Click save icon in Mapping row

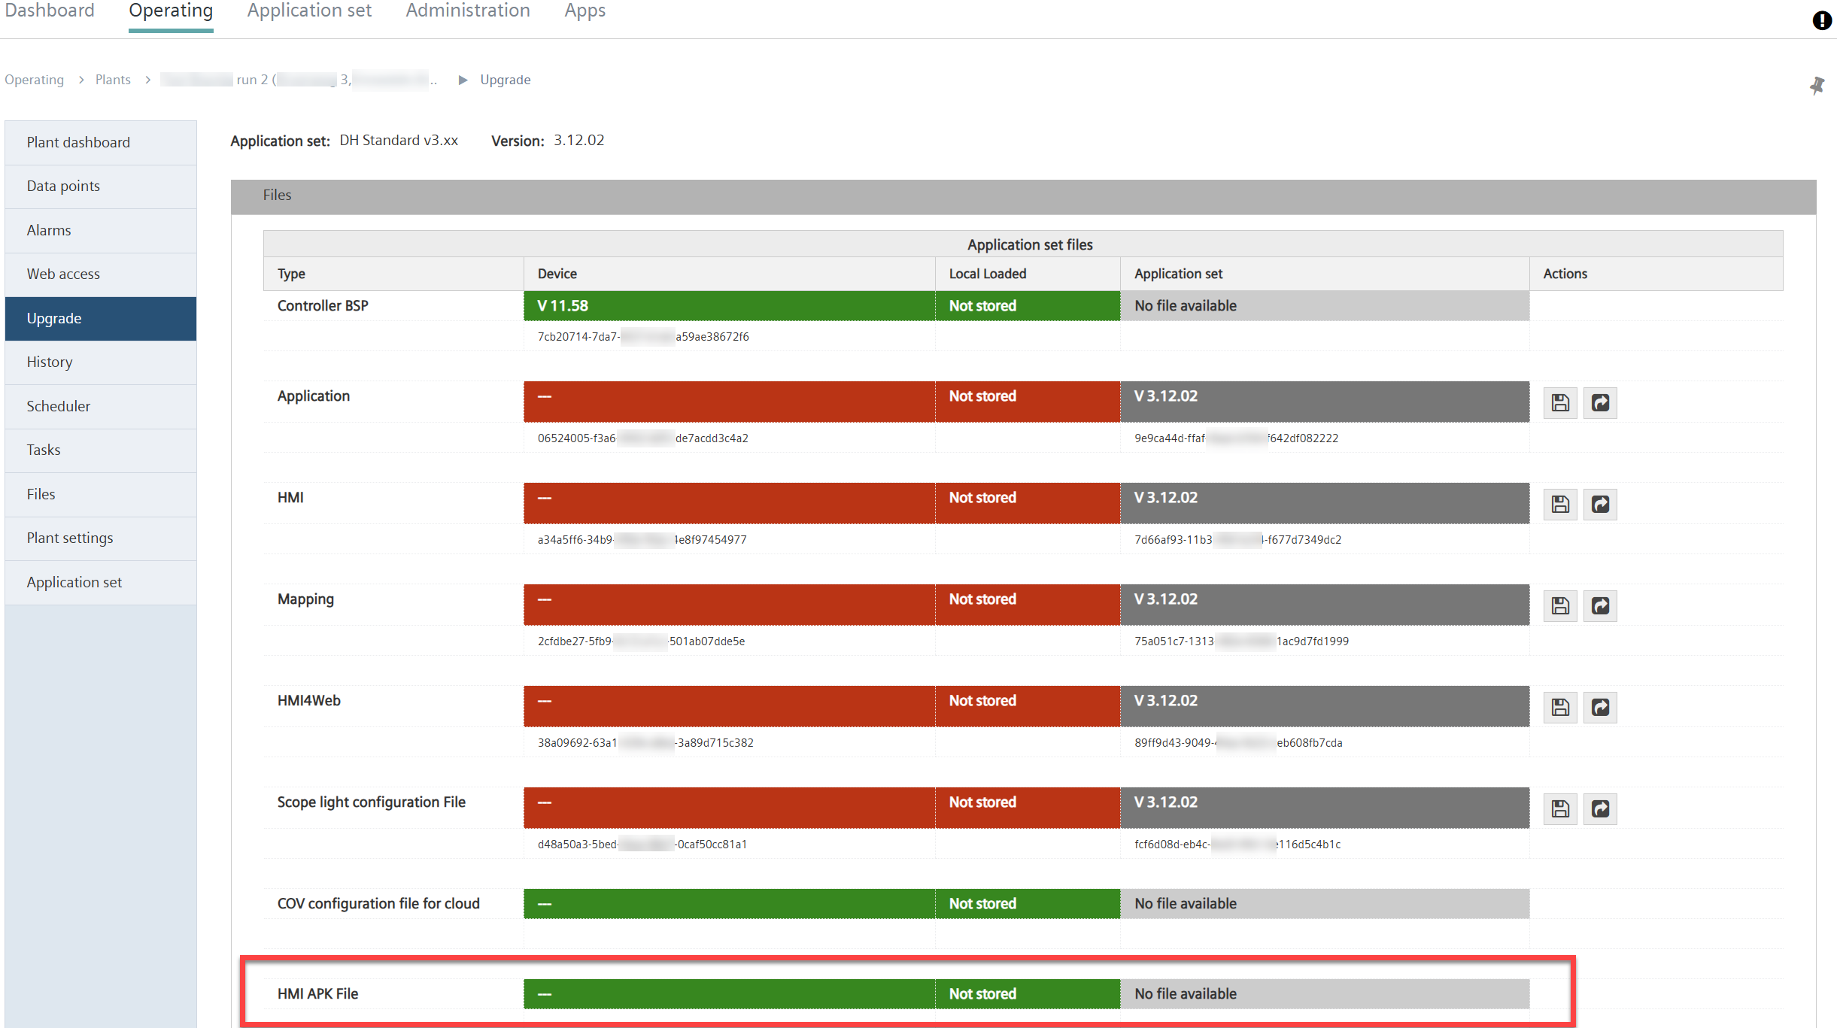(x=1560, y=606)
